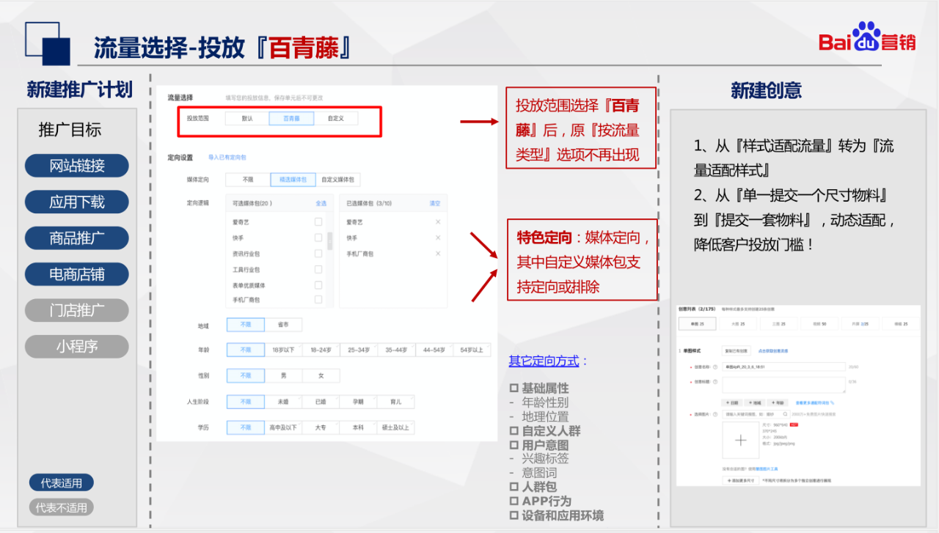
Task: Set 年龄 to 不限
Action: point(246,350)
